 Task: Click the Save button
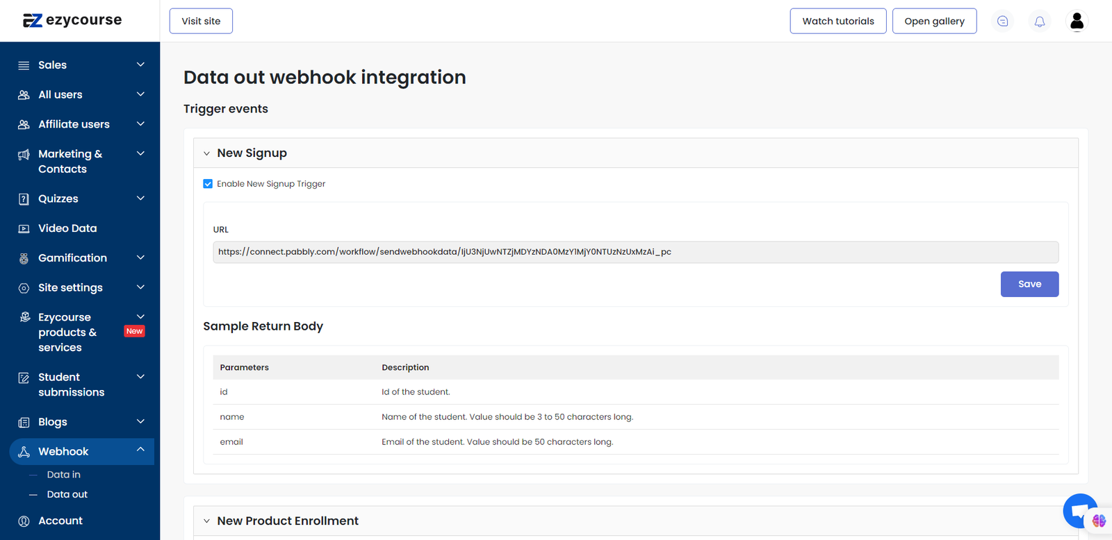[x=1029, y=284]
